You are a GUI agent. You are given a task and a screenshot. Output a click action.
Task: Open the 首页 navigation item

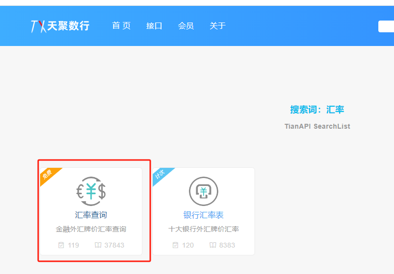tap(121, 25)
